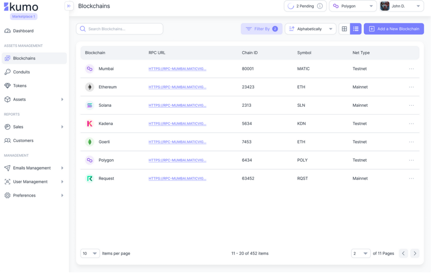Click the Kadena blockchain logo icon
Image resolution: width=431 pixels, height=273 pixels.
click(x=89, y=124)
